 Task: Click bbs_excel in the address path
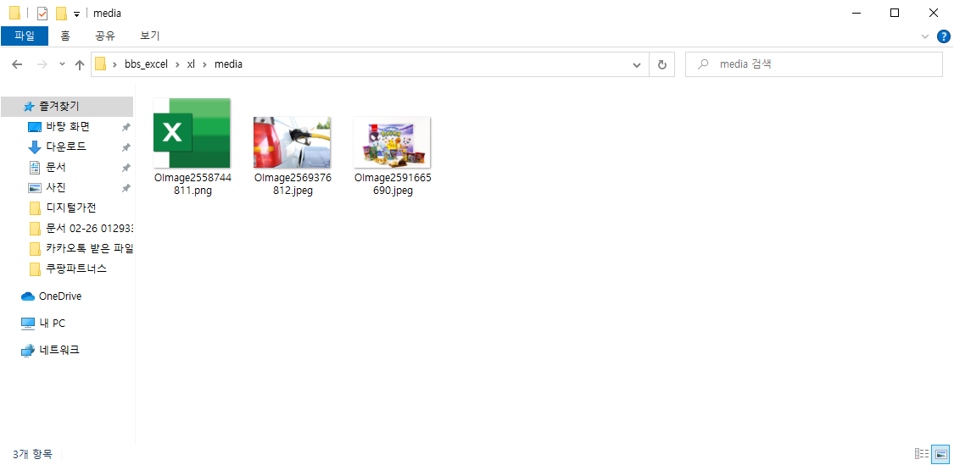point(146,64)
